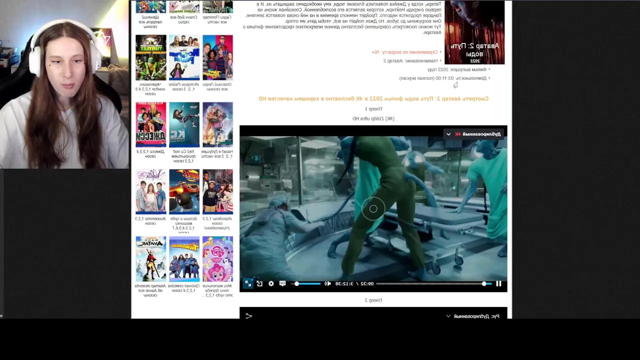Open the Violetta series poster
Image resolution: width=640 pixels, height=360 pixels.
coord(150,192)
